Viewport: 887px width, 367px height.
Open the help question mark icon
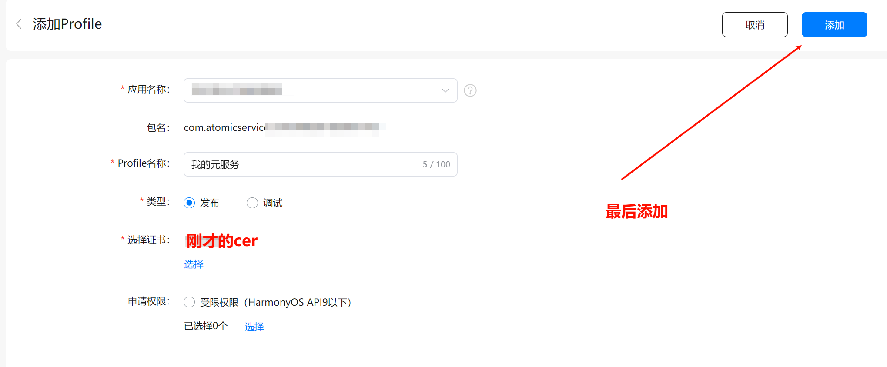pos(470,90)
